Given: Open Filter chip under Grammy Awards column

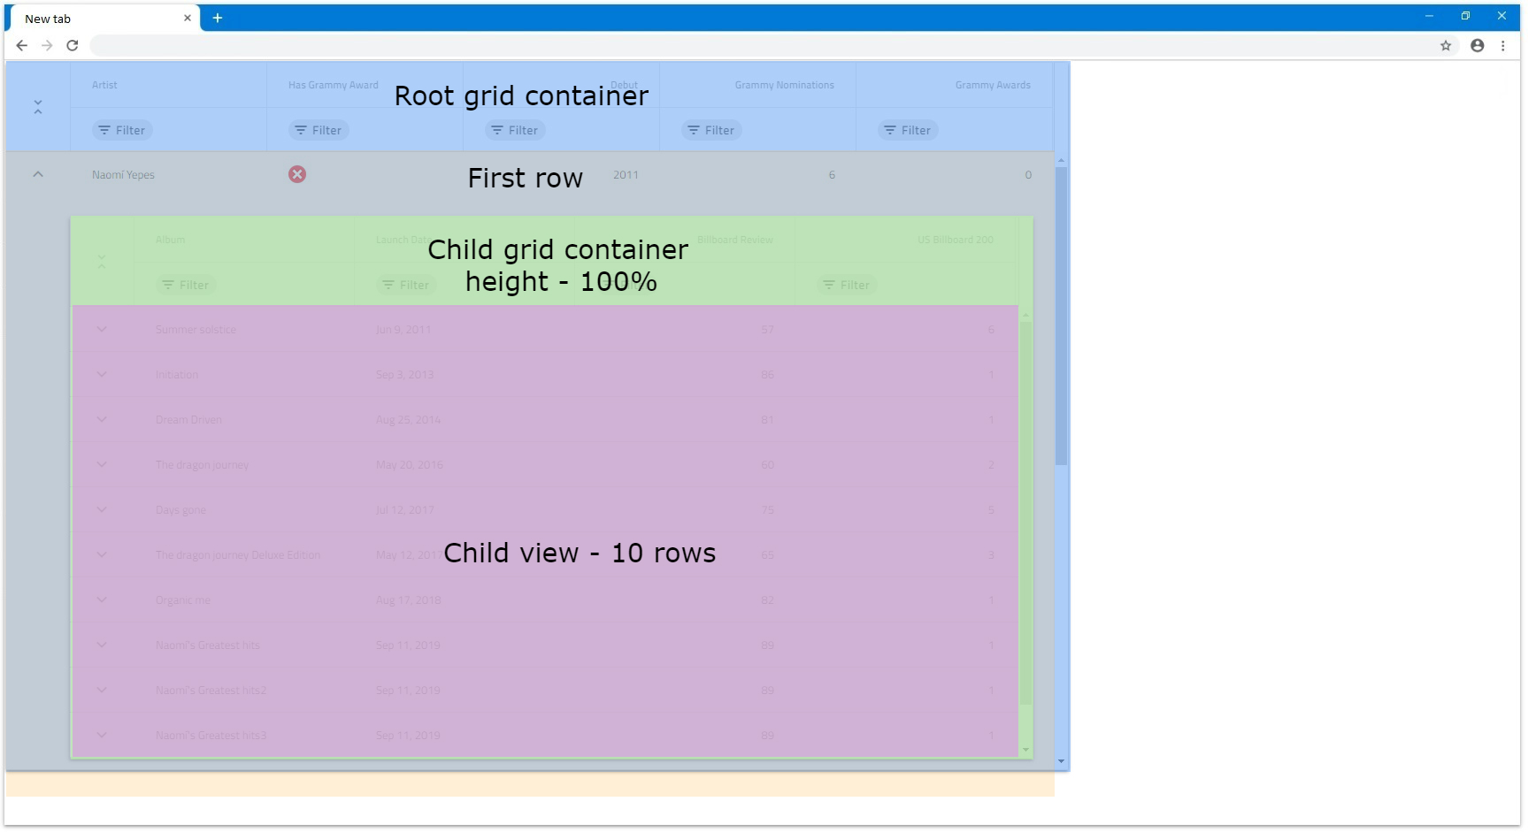Looking at the screenshot, I should (908, 130).
